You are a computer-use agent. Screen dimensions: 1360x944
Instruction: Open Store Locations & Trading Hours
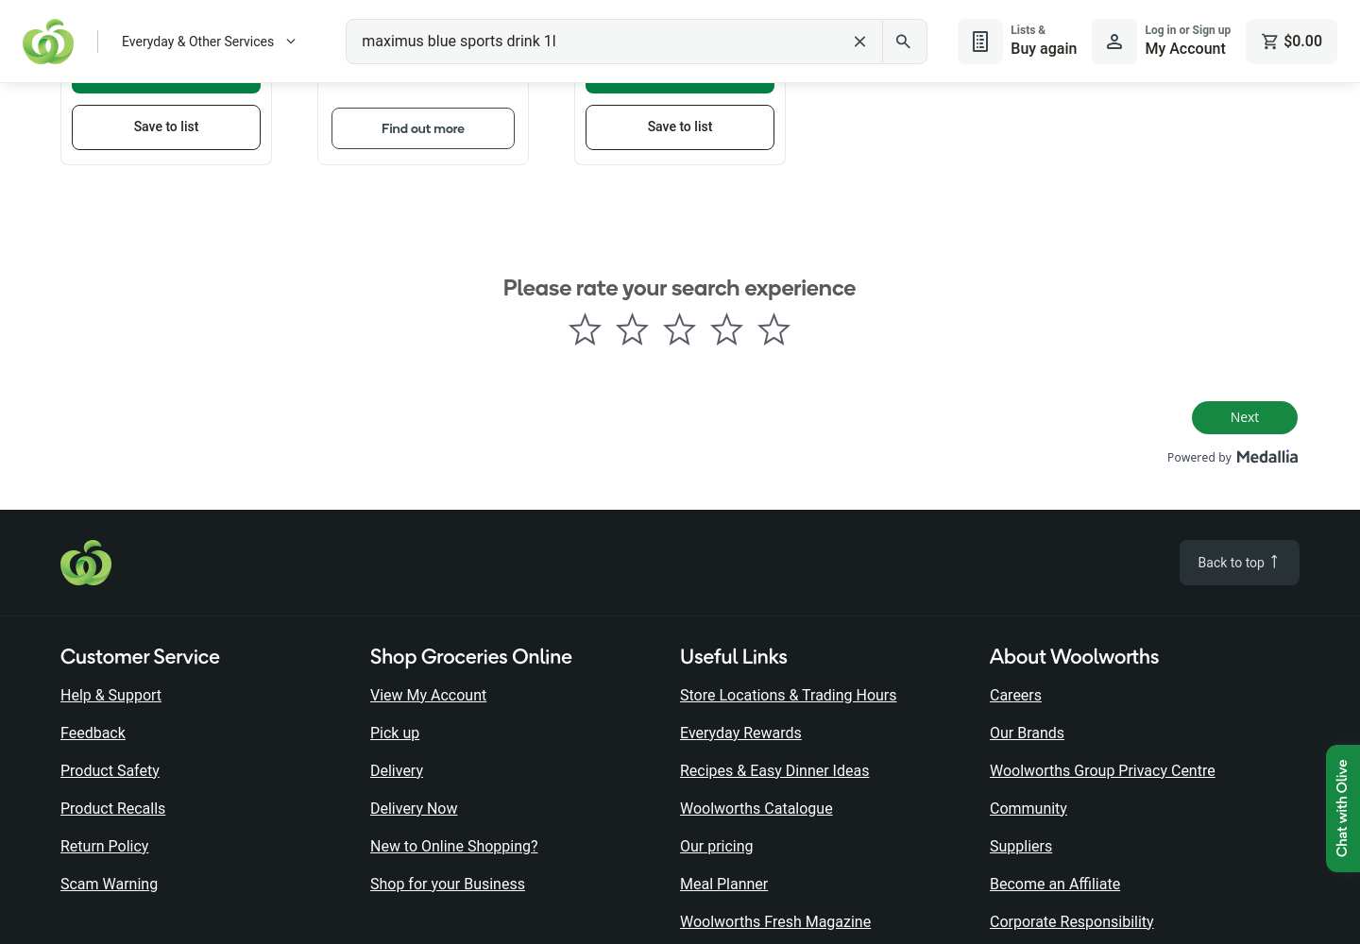coord(788,695)
